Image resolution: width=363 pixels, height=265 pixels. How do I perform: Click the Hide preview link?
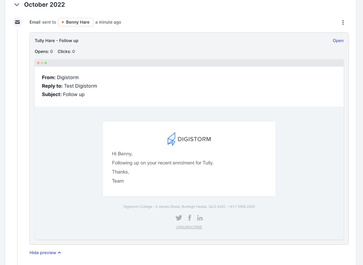[x=45, y=253]
